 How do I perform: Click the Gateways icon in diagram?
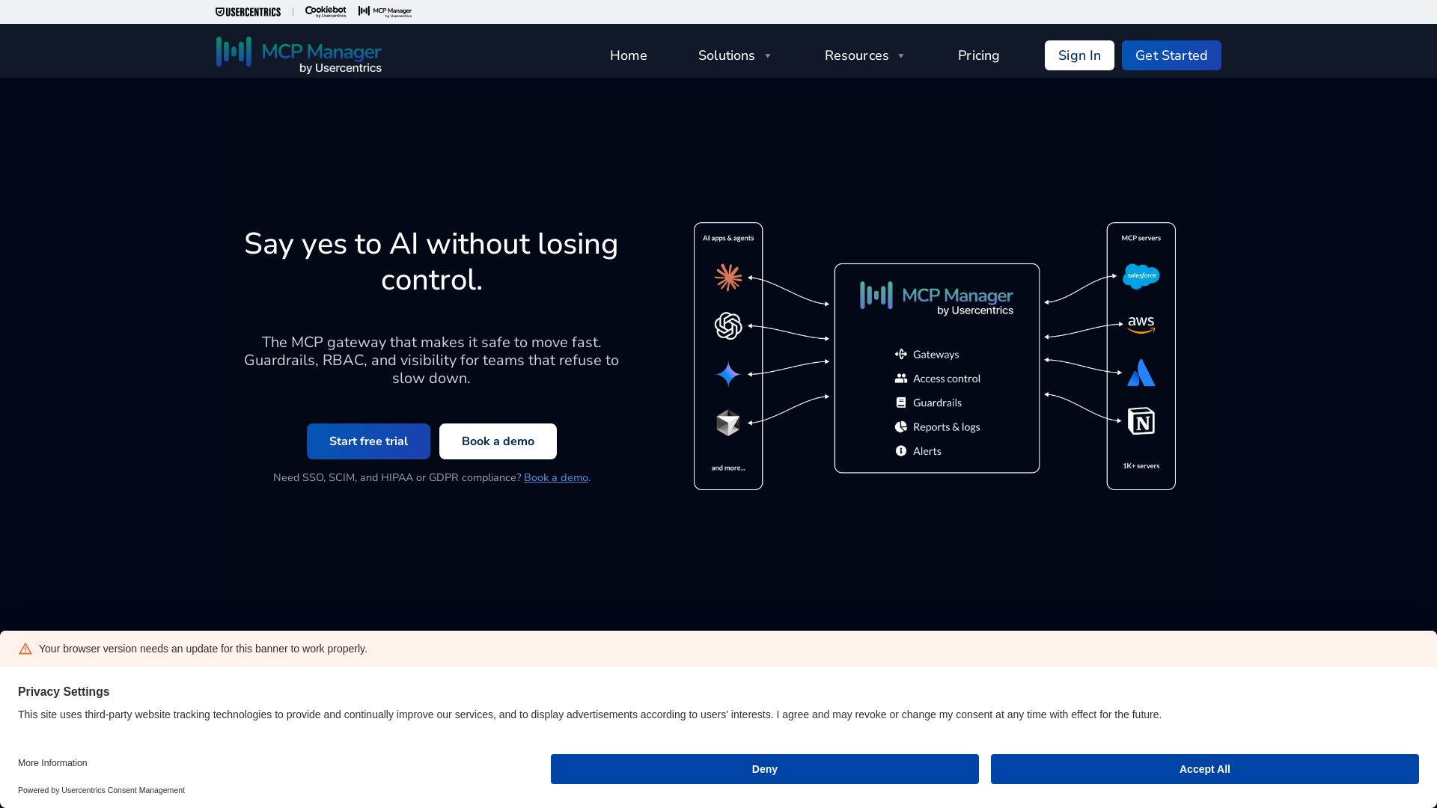pyautogui.click(x=901, y=355)
